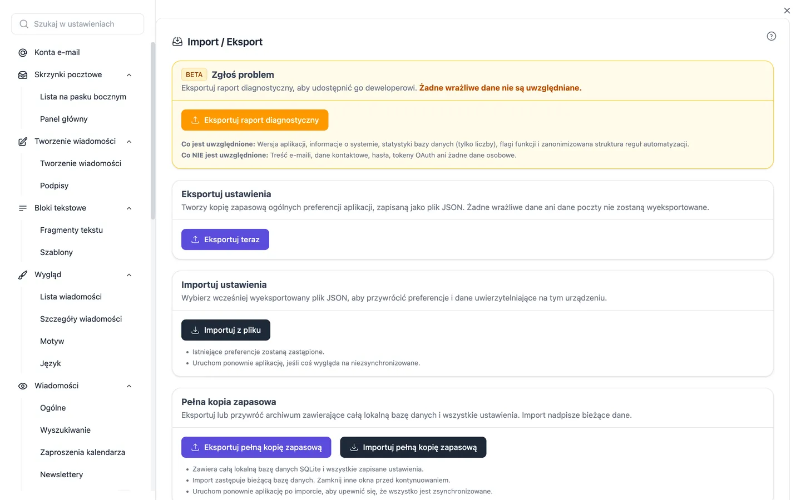Click the Eksportuj ustawienia heading
Image resolution: width=801 pixels, height=500 pixels.
(226, 194)
